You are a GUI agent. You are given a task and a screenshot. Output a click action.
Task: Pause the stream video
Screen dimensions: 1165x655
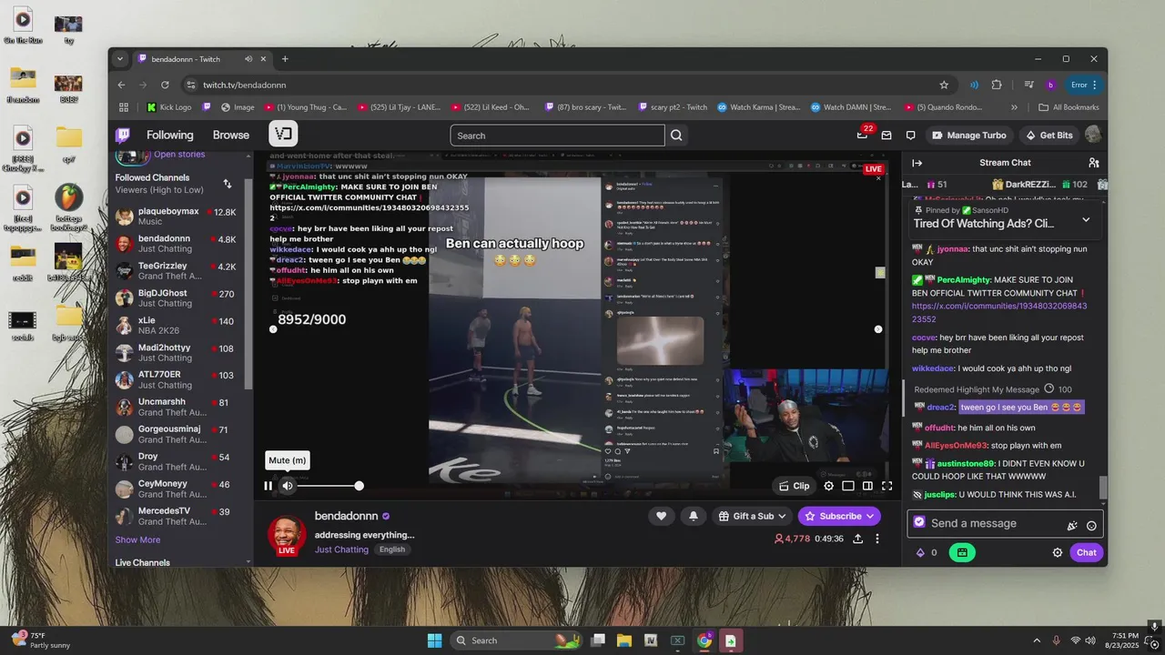pos(268,486)
